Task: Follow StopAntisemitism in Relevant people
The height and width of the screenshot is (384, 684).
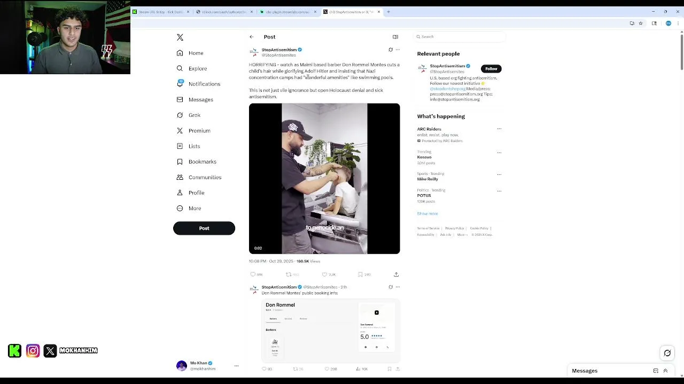Action: tap(491, 69)
